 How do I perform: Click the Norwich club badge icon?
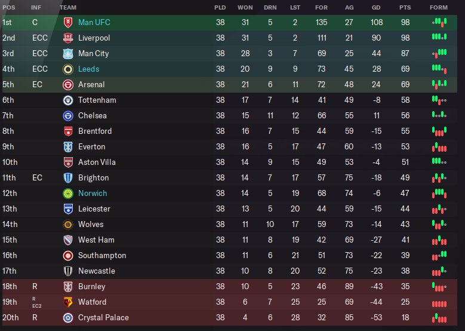click(68, 193)
